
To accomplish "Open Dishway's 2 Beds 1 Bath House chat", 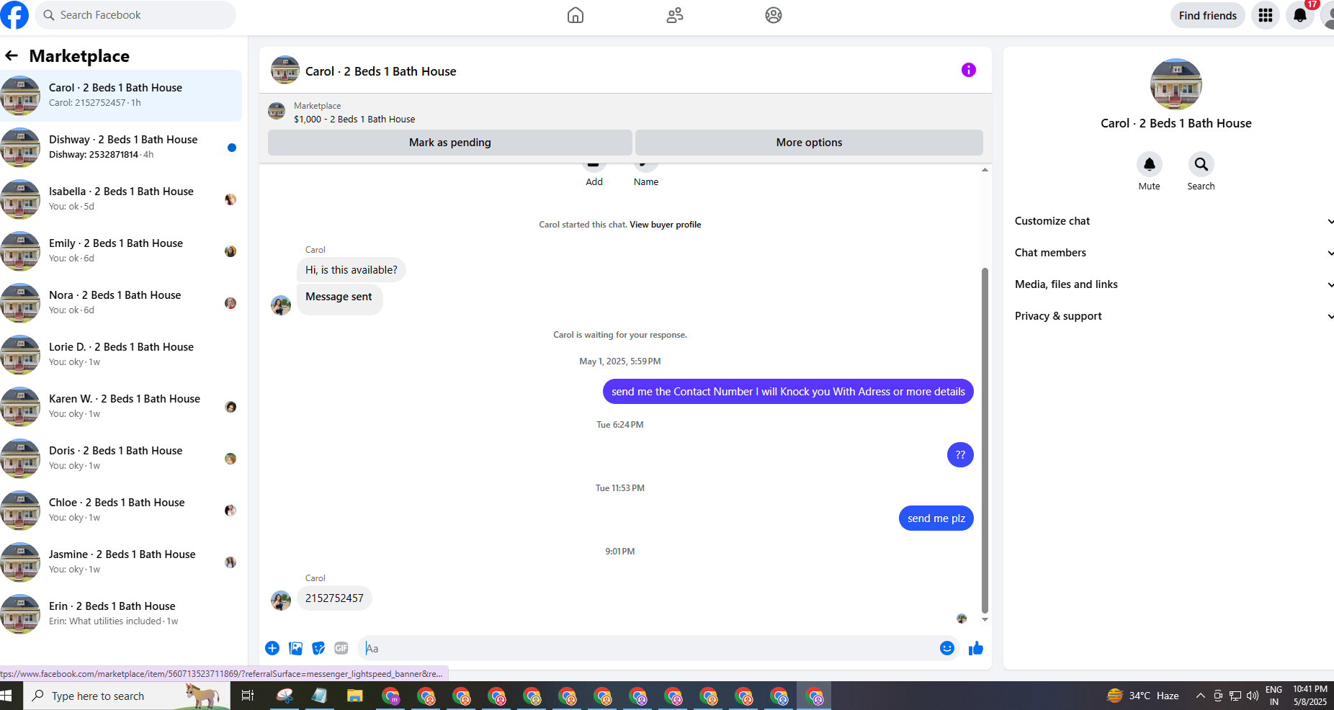I will click(121, 148).
